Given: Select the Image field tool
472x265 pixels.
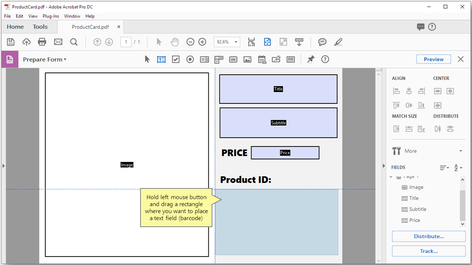Looking at the screenshot, I should coord(247,59).
